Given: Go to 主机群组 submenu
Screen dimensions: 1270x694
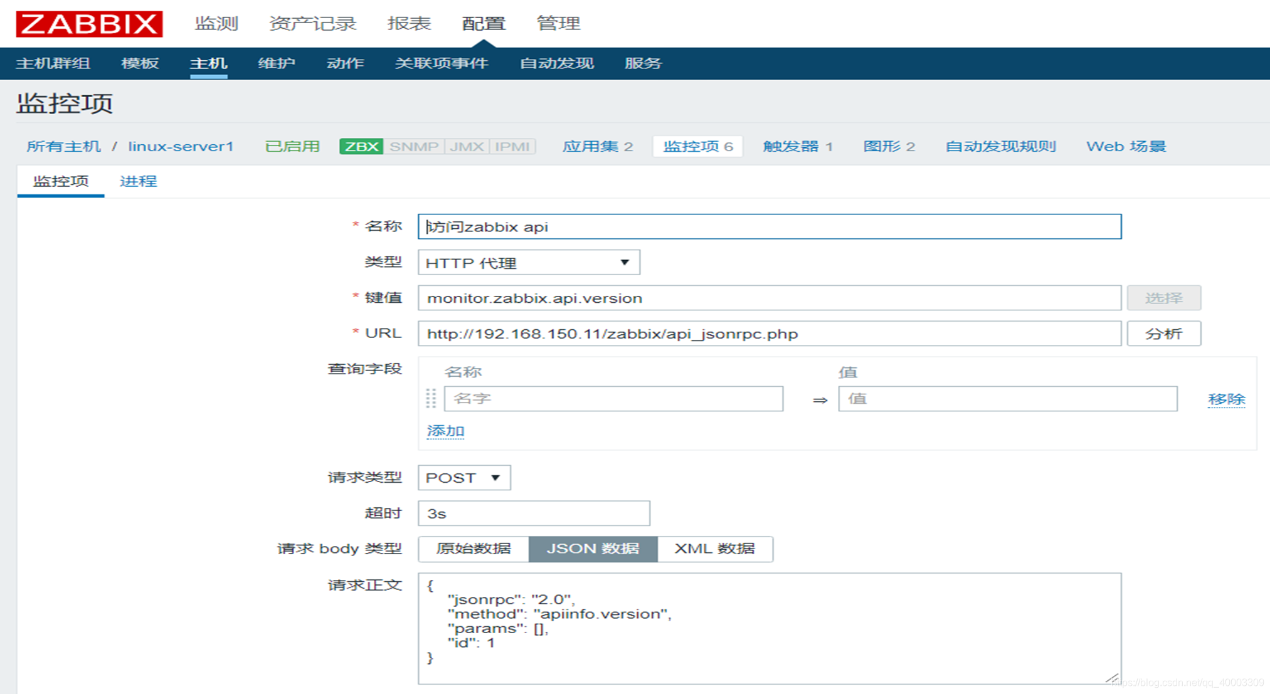Looking at the screenshot, I should 53,63.
